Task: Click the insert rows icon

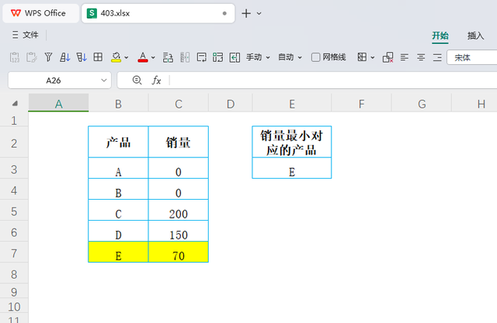Action: pyautogui.click(x=168, y=57)
